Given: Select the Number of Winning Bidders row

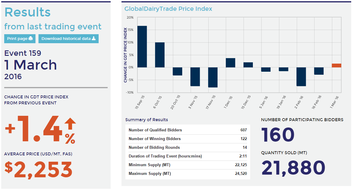Looking at the screenshot, I should (x=188, y=139).
